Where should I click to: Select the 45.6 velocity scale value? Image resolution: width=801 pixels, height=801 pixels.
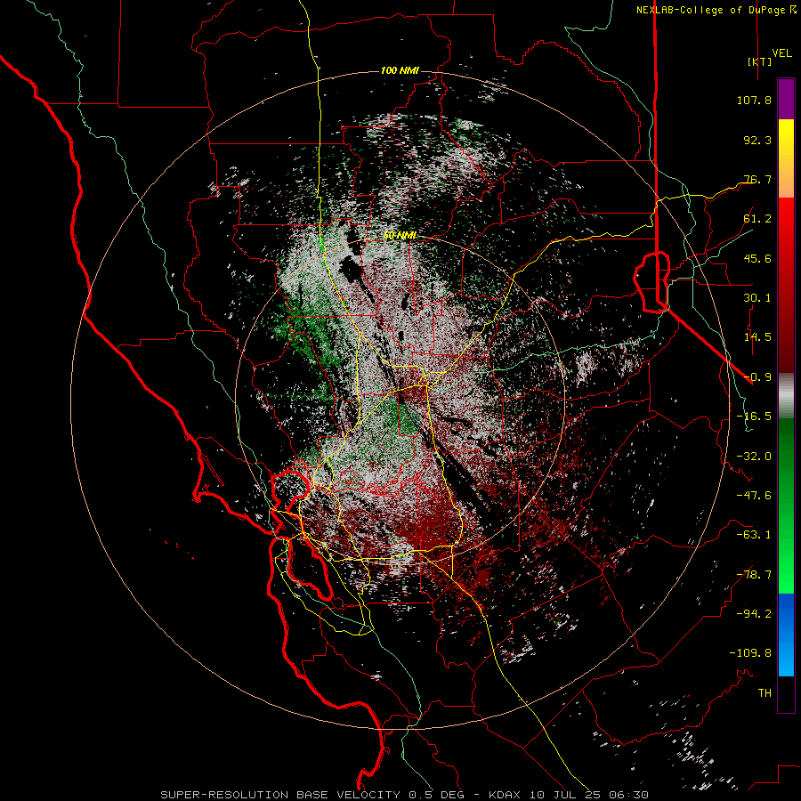[757, 258]
